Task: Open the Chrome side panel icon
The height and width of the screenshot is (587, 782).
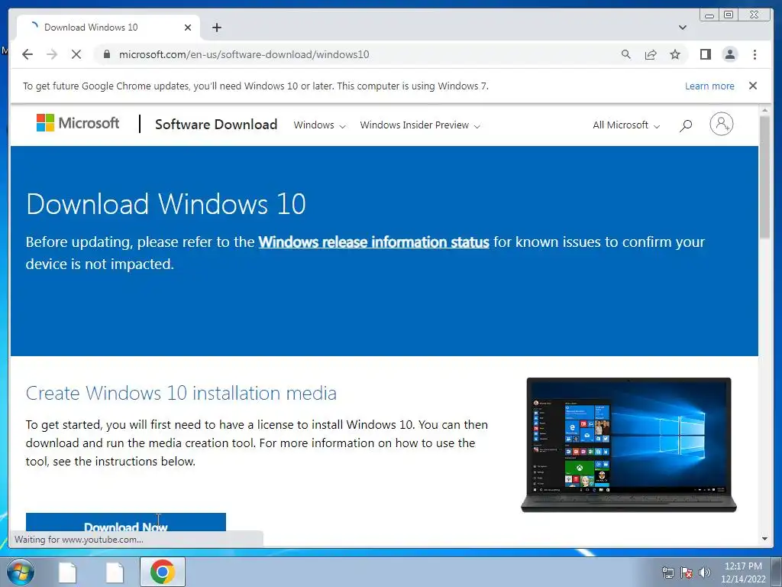Action: 705,54
